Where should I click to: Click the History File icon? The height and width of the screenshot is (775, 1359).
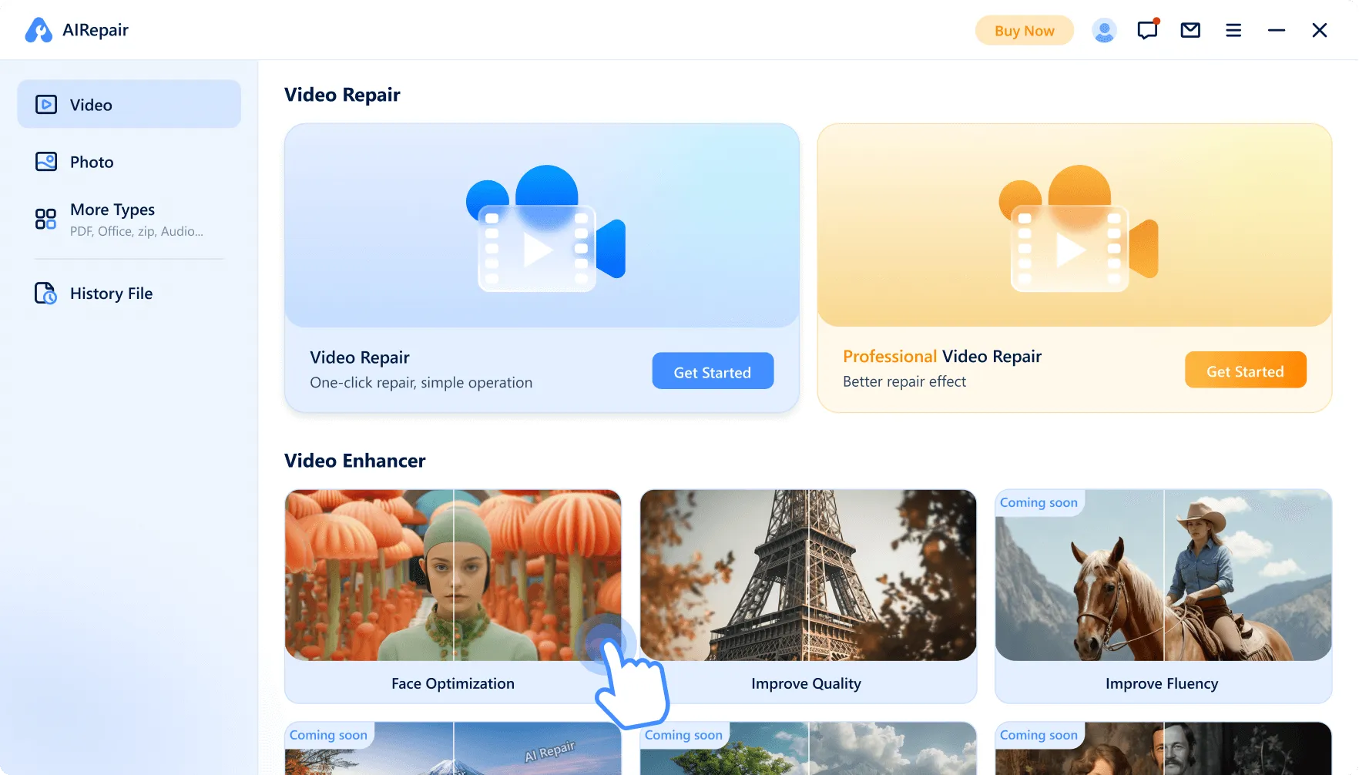tap(45, 293)
